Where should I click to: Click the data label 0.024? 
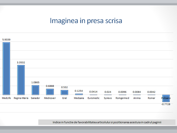(108, 92)
